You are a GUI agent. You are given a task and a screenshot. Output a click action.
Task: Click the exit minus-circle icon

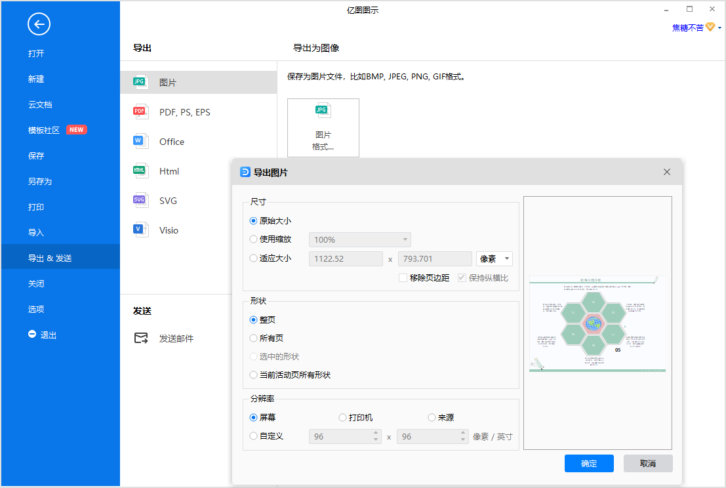click(32, 335)
